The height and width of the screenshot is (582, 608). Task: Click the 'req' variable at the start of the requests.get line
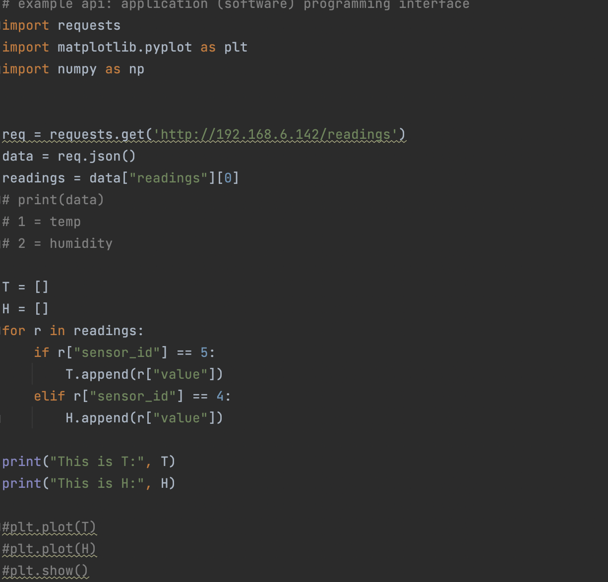point(14,134)
